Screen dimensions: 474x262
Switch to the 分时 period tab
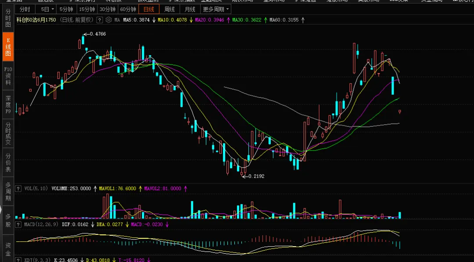coord(25,9)
